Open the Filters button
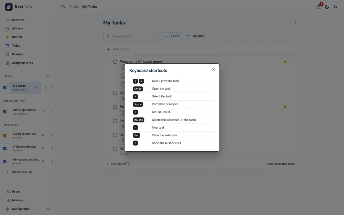Viewport: 344px width, 215px height. point(172,36)
